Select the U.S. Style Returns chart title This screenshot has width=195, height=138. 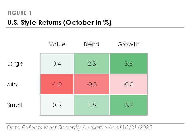click(59, 22)
